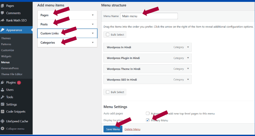The height and width of the screenshot is (136, 255).
Task: Select the Wordpress In Hindi menu item
Action: [148, 47]
